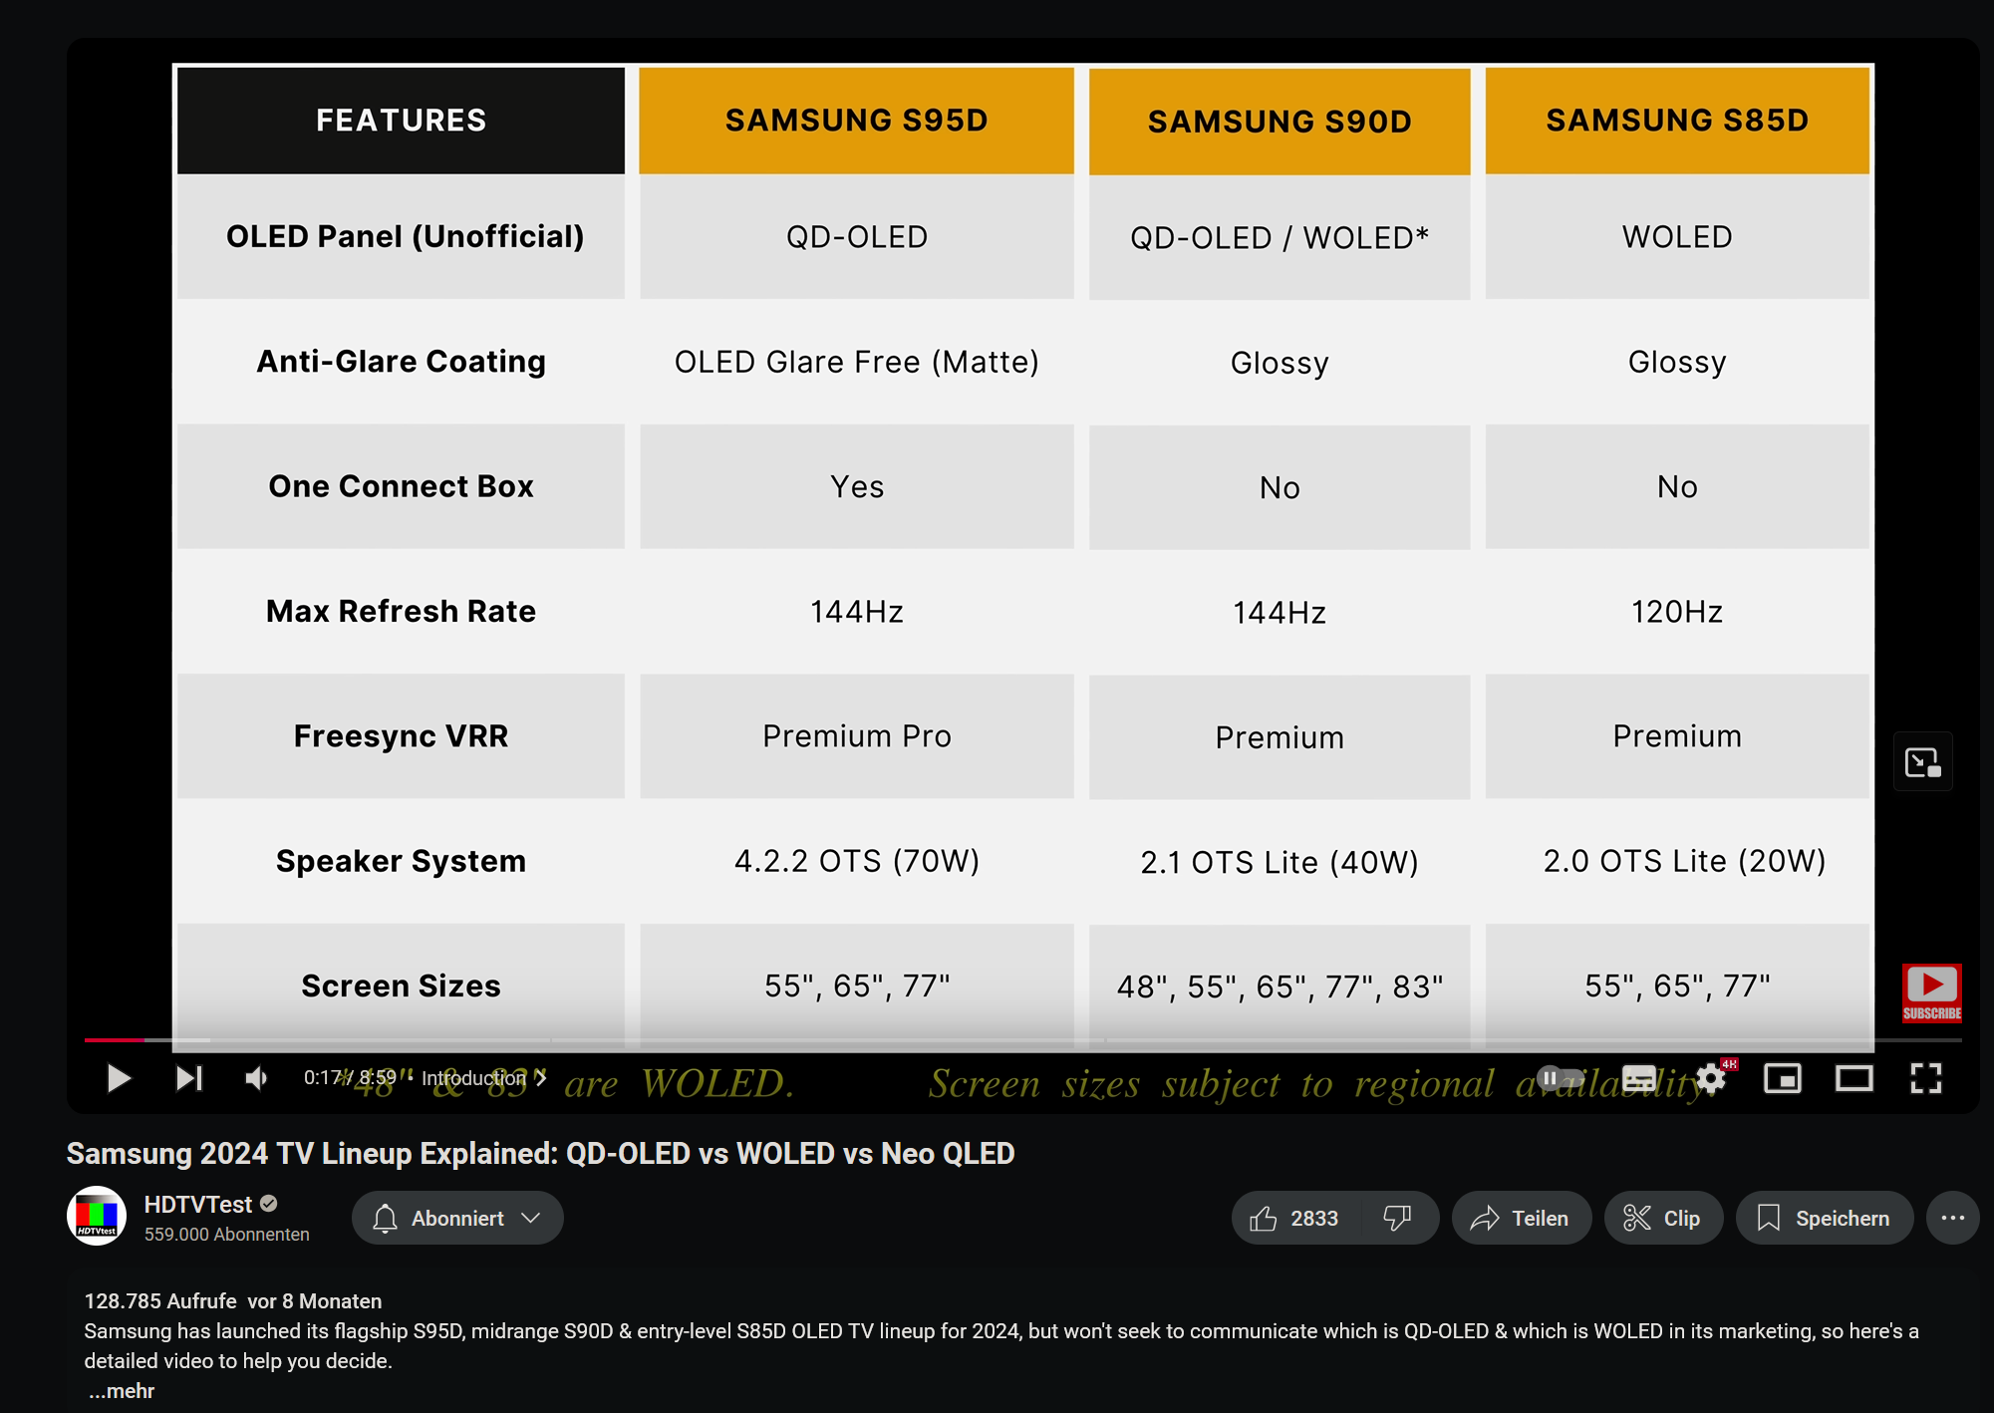Like the video with the 2833 button
The height and width of the screenshot is (1413, 1994).
tap(1294, 1218)
